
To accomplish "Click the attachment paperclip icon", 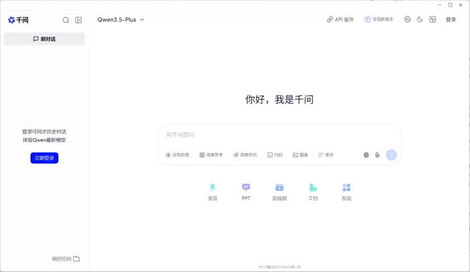I will pos(377,155).
